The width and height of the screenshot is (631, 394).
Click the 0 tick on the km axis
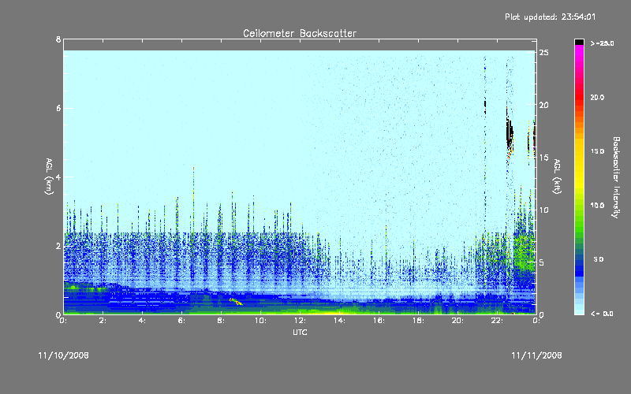58,314
